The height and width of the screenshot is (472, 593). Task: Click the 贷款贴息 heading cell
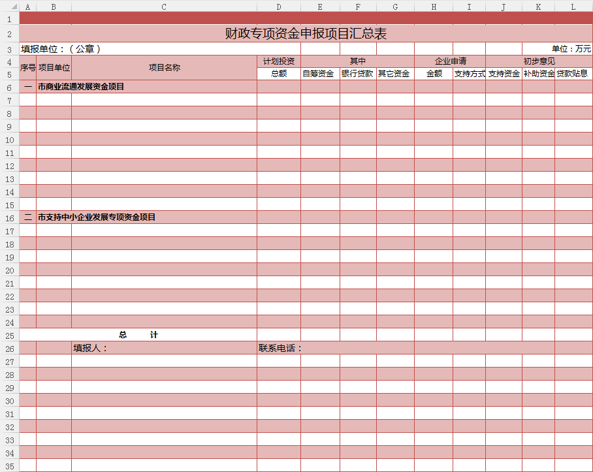pyautogui.click(x=572, y=74)
